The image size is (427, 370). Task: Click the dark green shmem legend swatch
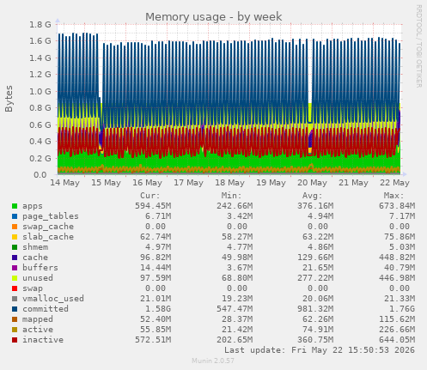click(15, 247)
